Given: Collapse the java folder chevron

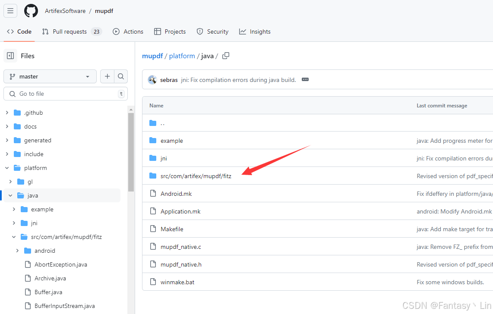Looking at the screenshot, I should 10,196.
